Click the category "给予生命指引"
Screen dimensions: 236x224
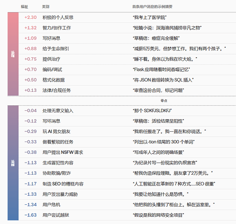(56, 48)
